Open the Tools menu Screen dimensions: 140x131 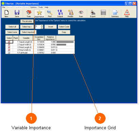coord(41,7)
